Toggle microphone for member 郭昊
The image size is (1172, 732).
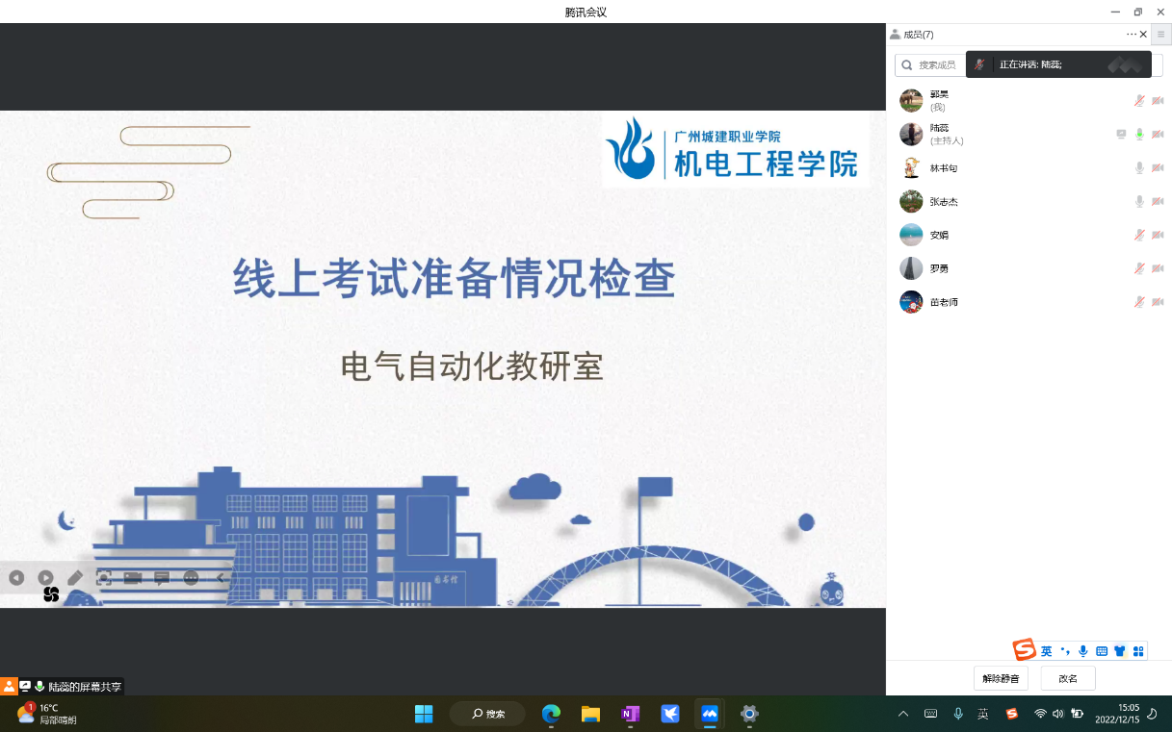[1139, 101]
